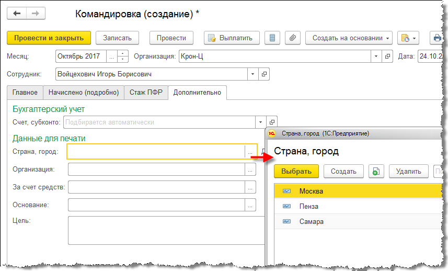The height and width of the screenshot is (271, 448).
Task: Open the document movements report icon
Action: (271, 38)
